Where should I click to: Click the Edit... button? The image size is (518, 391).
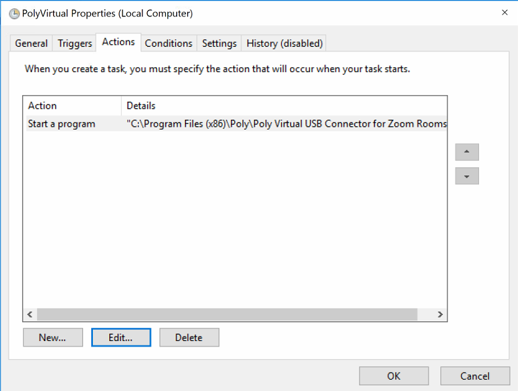click(121, 338)
